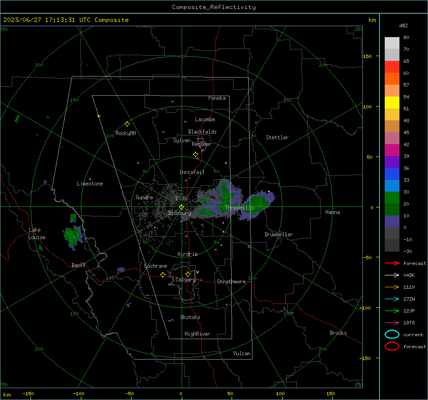This screenshot has height=400, width=428.
Task: Select the yellow diamond marker above Calgary
Action: (188, 274)
